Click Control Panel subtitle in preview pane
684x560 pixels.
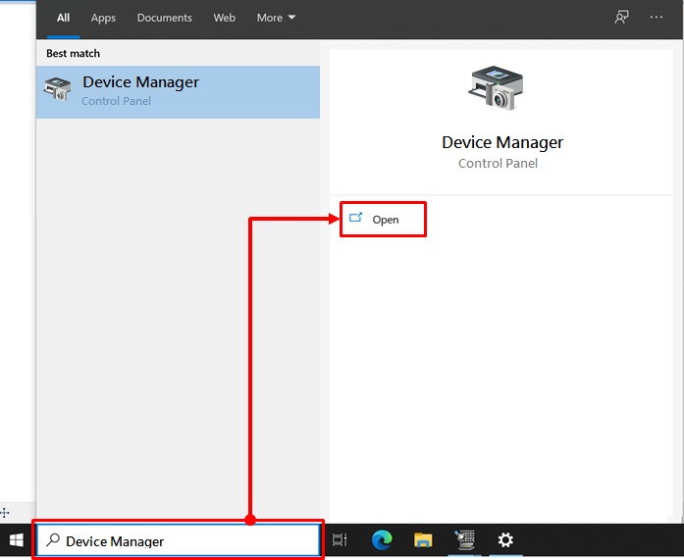point(498,164)
